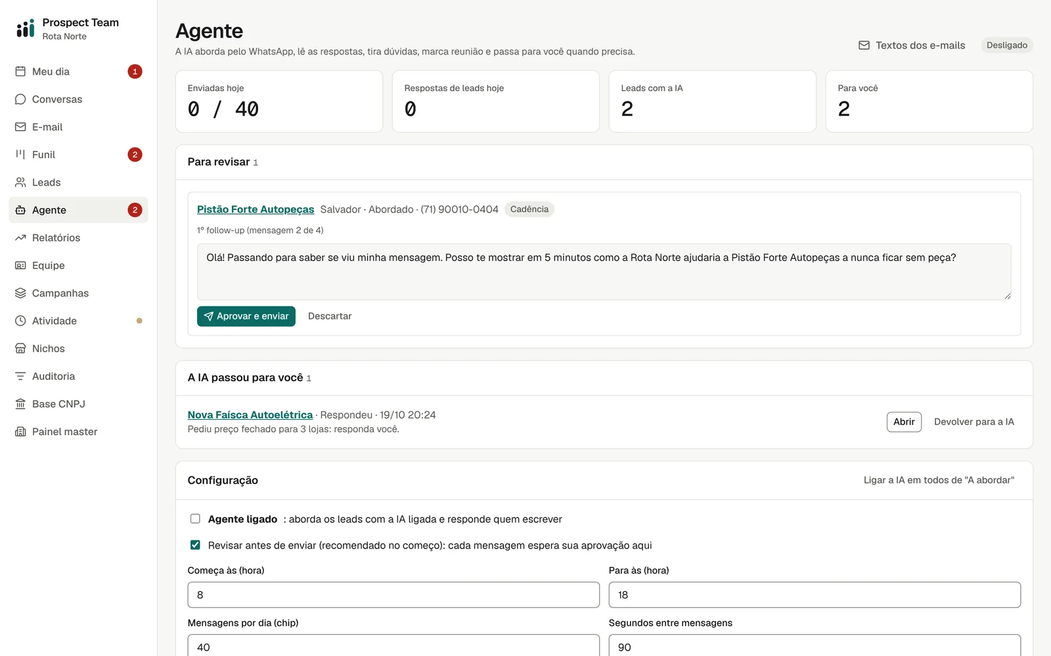Open Conversas chat bubble icon

(20, 99)
